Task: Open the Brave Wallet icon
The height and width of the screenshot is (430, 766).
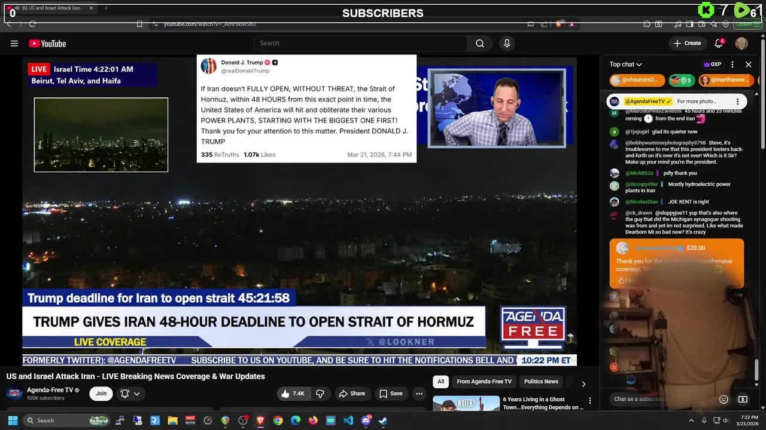Action: point(701,24)
